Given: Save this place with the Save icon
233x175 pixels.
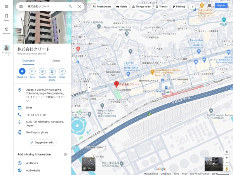Looking at the screenshot, I should (x=32, y=71).
